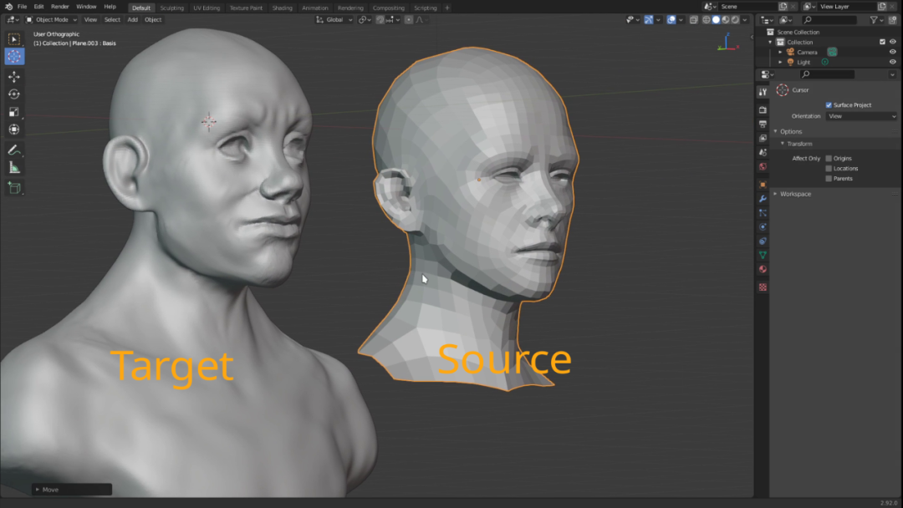
Task: Open the Object Mode dropdown
Action: [52, 19]
